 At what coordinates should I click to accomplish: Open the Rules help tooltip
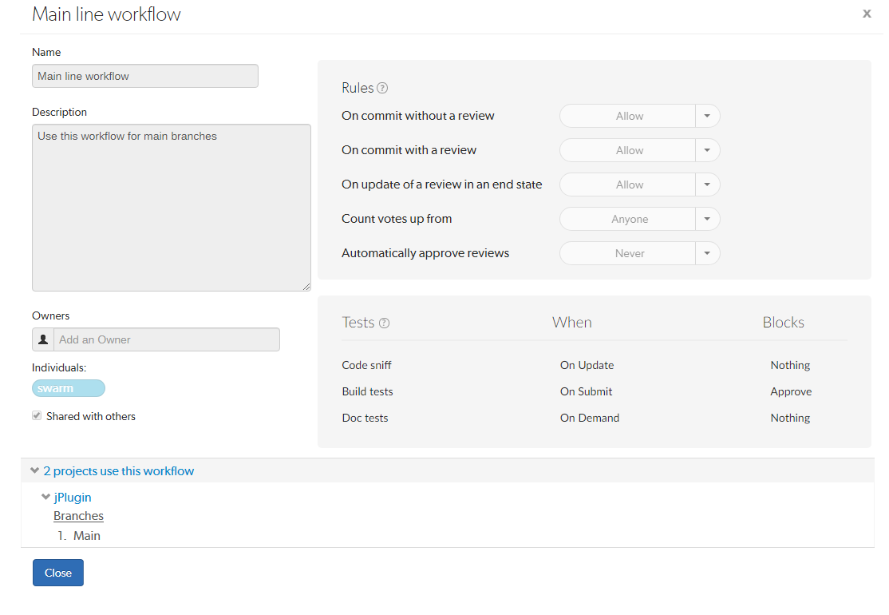(x=384, y=87)
